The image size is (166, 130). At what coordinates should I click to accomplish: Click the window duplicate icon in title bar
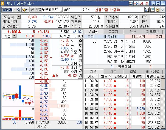pos(131,4)
